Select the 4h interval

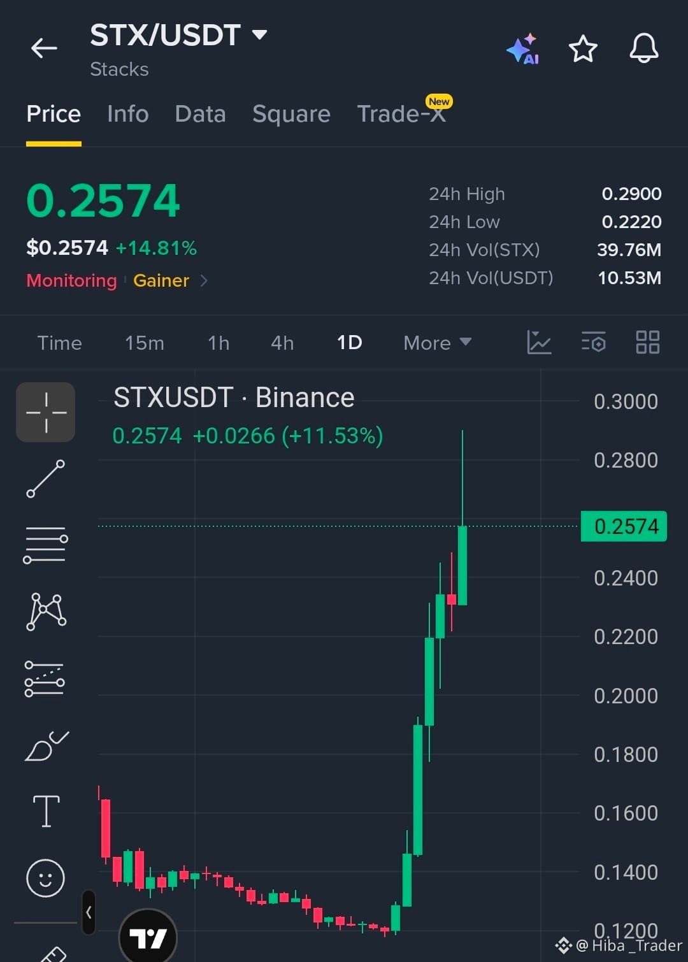pos(282,343)
